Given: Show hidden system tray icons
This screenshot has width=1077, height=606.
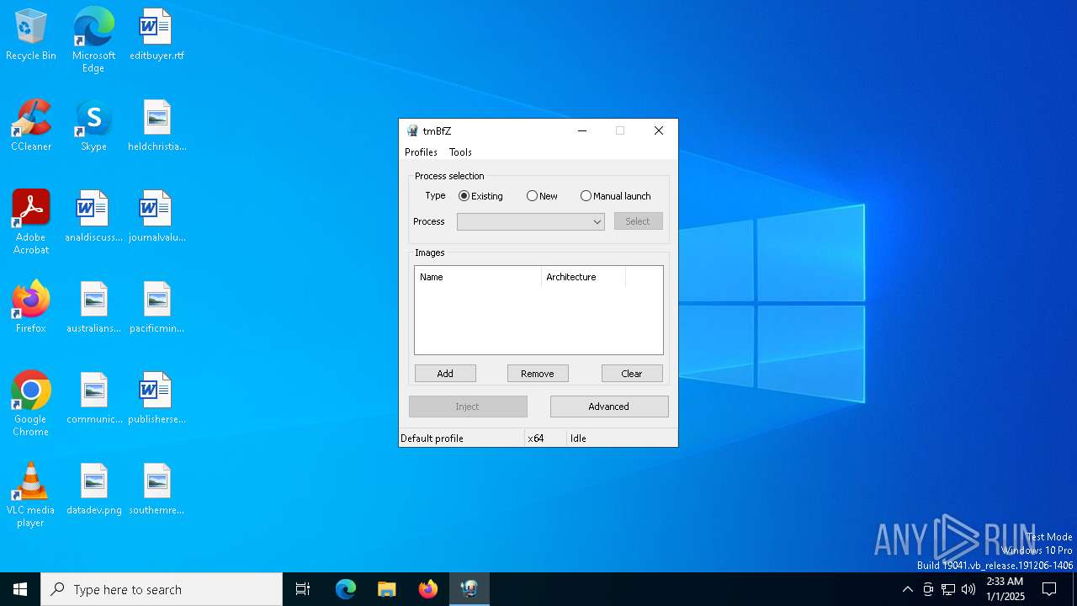Looking at the screenshot, I should [907, 589].
